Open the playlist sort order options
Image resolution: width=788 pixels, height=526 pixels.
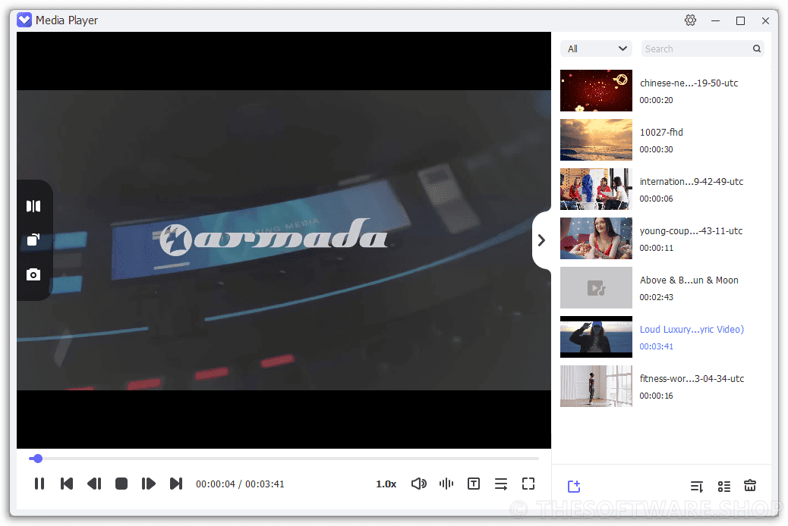(697, 486)
